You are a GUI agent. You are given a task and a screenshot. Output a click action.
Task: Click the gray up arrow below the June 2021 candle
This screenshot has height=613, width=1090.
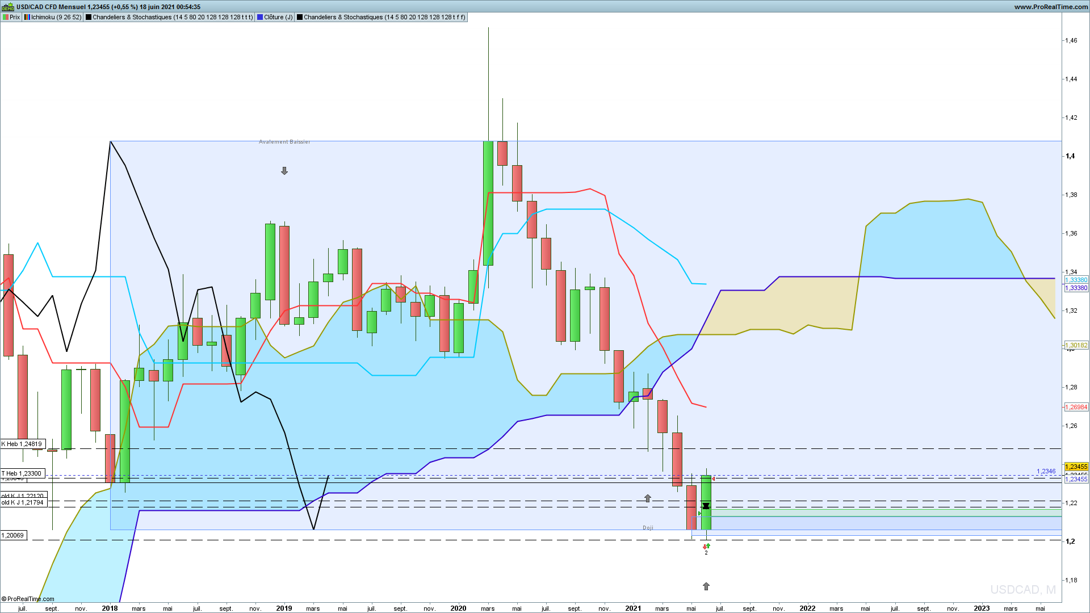click(x=706, y=586)
